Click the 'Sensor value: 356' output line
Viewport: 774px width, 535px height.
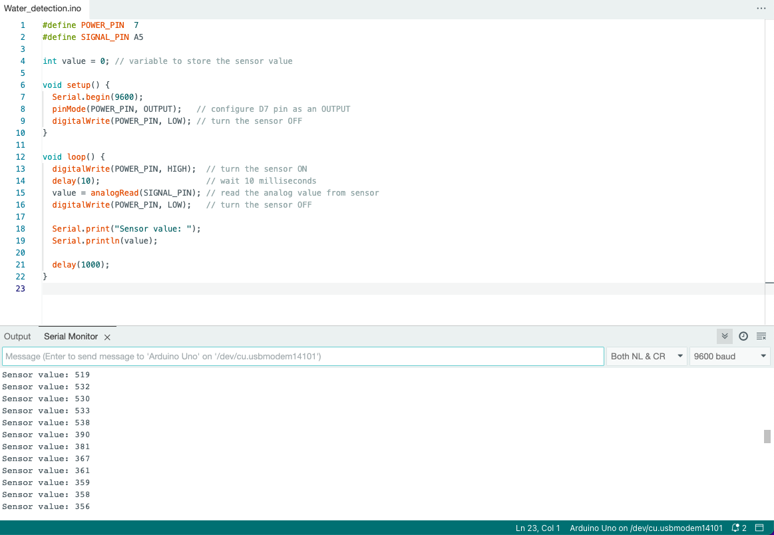(46, 507)
